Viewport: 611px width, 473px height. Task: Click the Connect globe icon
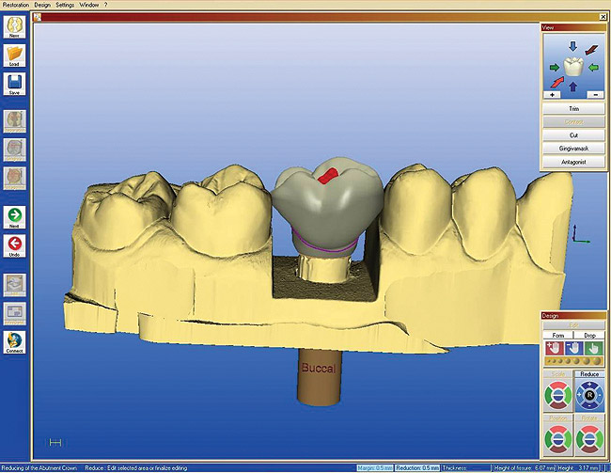pos(14,340)
